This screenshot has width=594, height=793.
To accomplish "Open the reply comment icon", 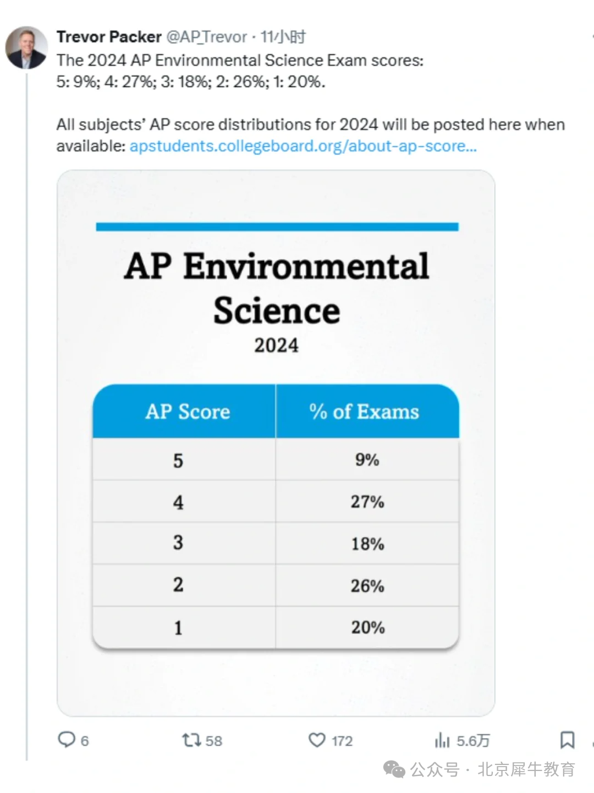I will point(67,740).
